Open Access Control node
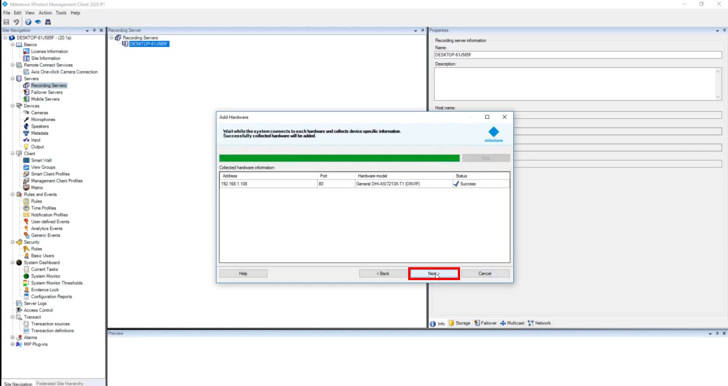This screenshot has width=728, height=386. tap(38, 310)
